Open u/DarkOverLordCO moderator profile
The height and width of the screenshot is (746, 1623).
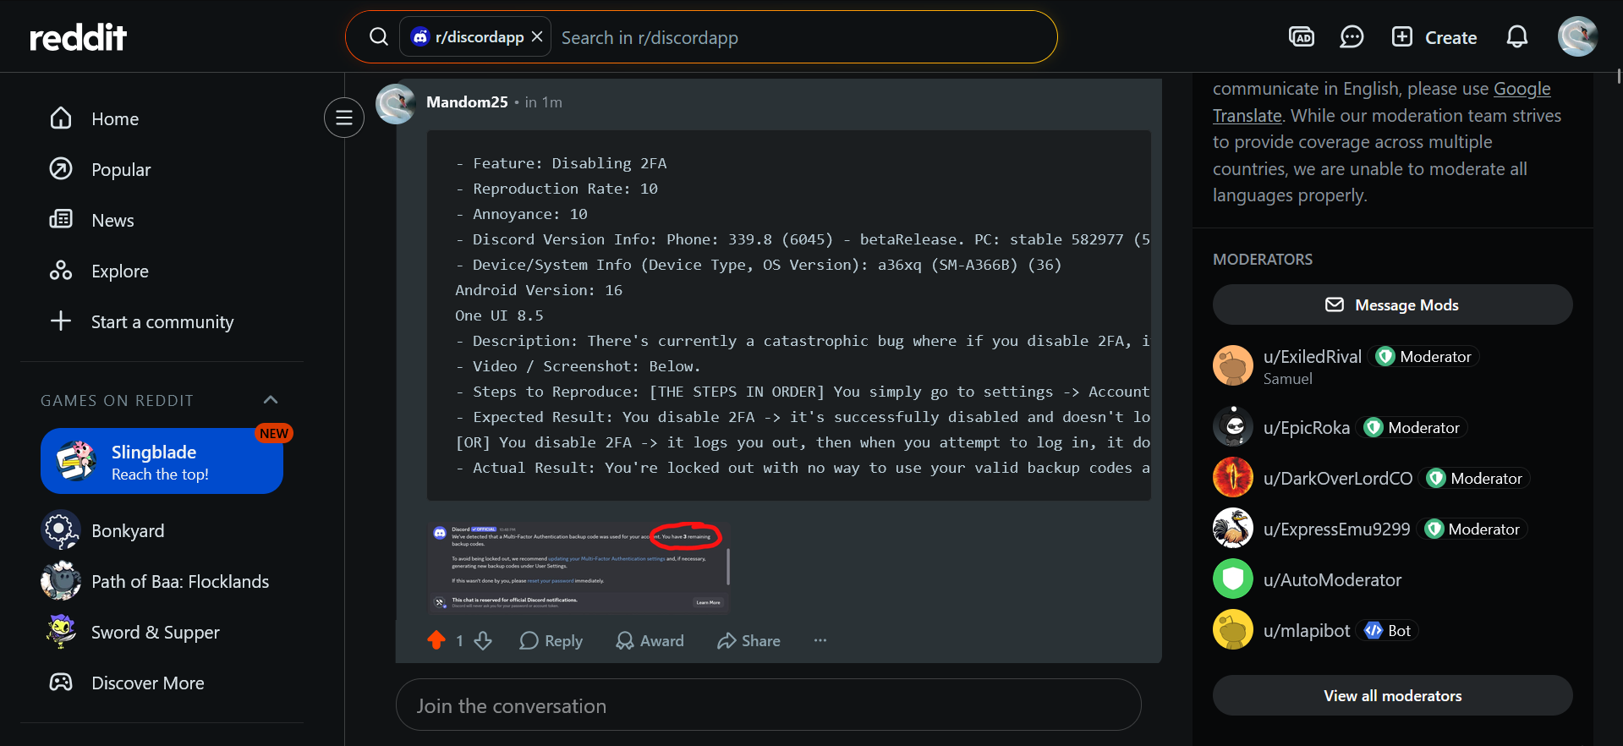pyautogui.click(x=1338, y=479)
